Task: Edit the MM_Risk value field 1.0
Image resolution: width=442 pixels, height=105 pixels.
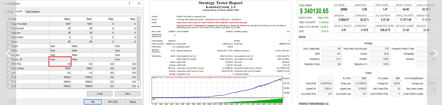Action: pyautogui.click(x=60, y=64)
